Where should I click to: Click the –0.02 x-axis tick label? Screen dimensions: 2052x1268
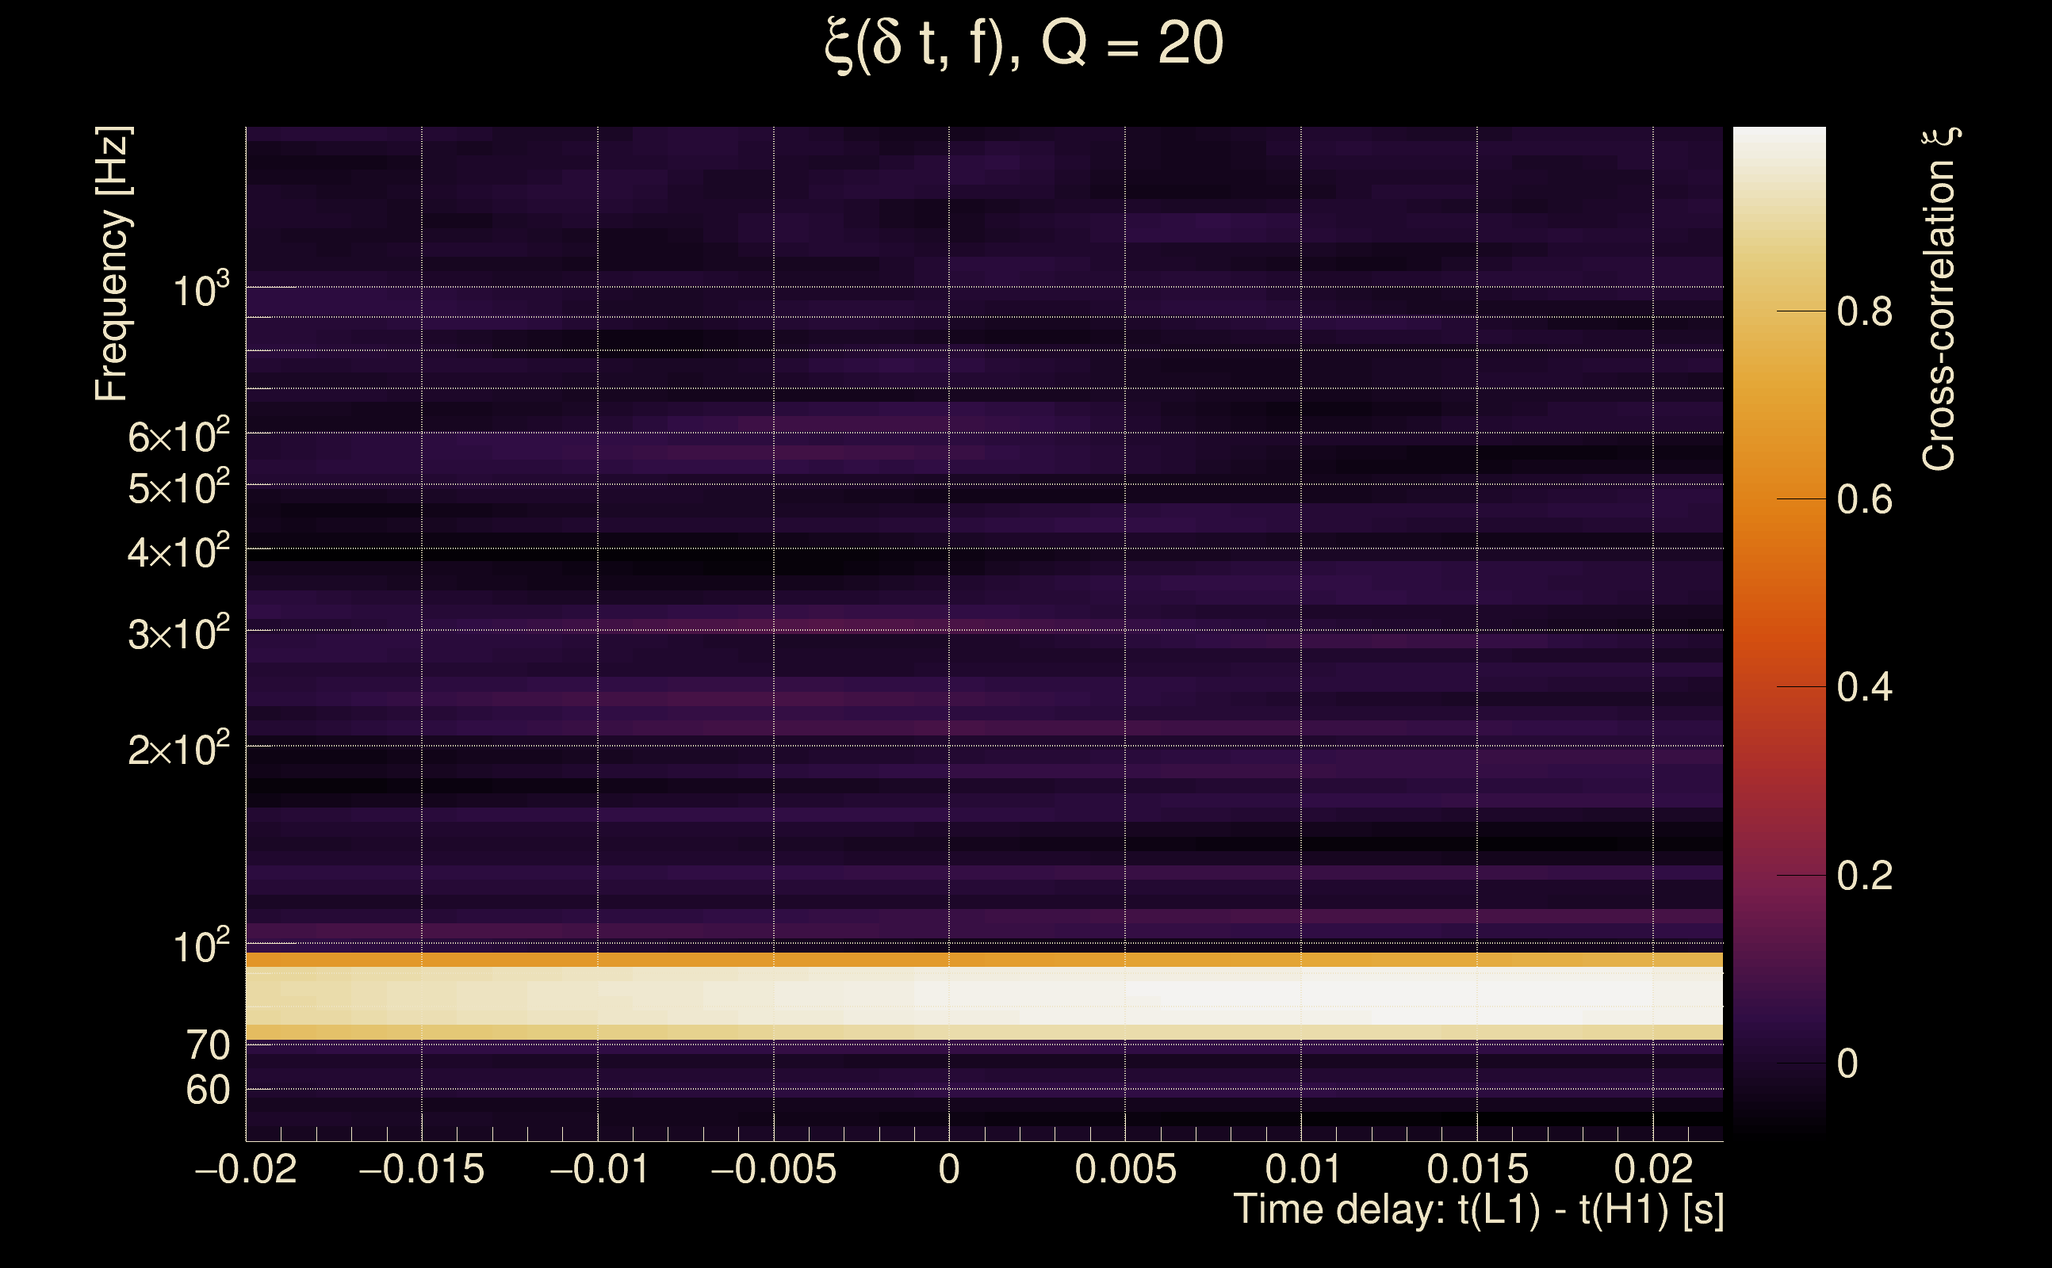pyautogui.click(x=246, y=1170)
